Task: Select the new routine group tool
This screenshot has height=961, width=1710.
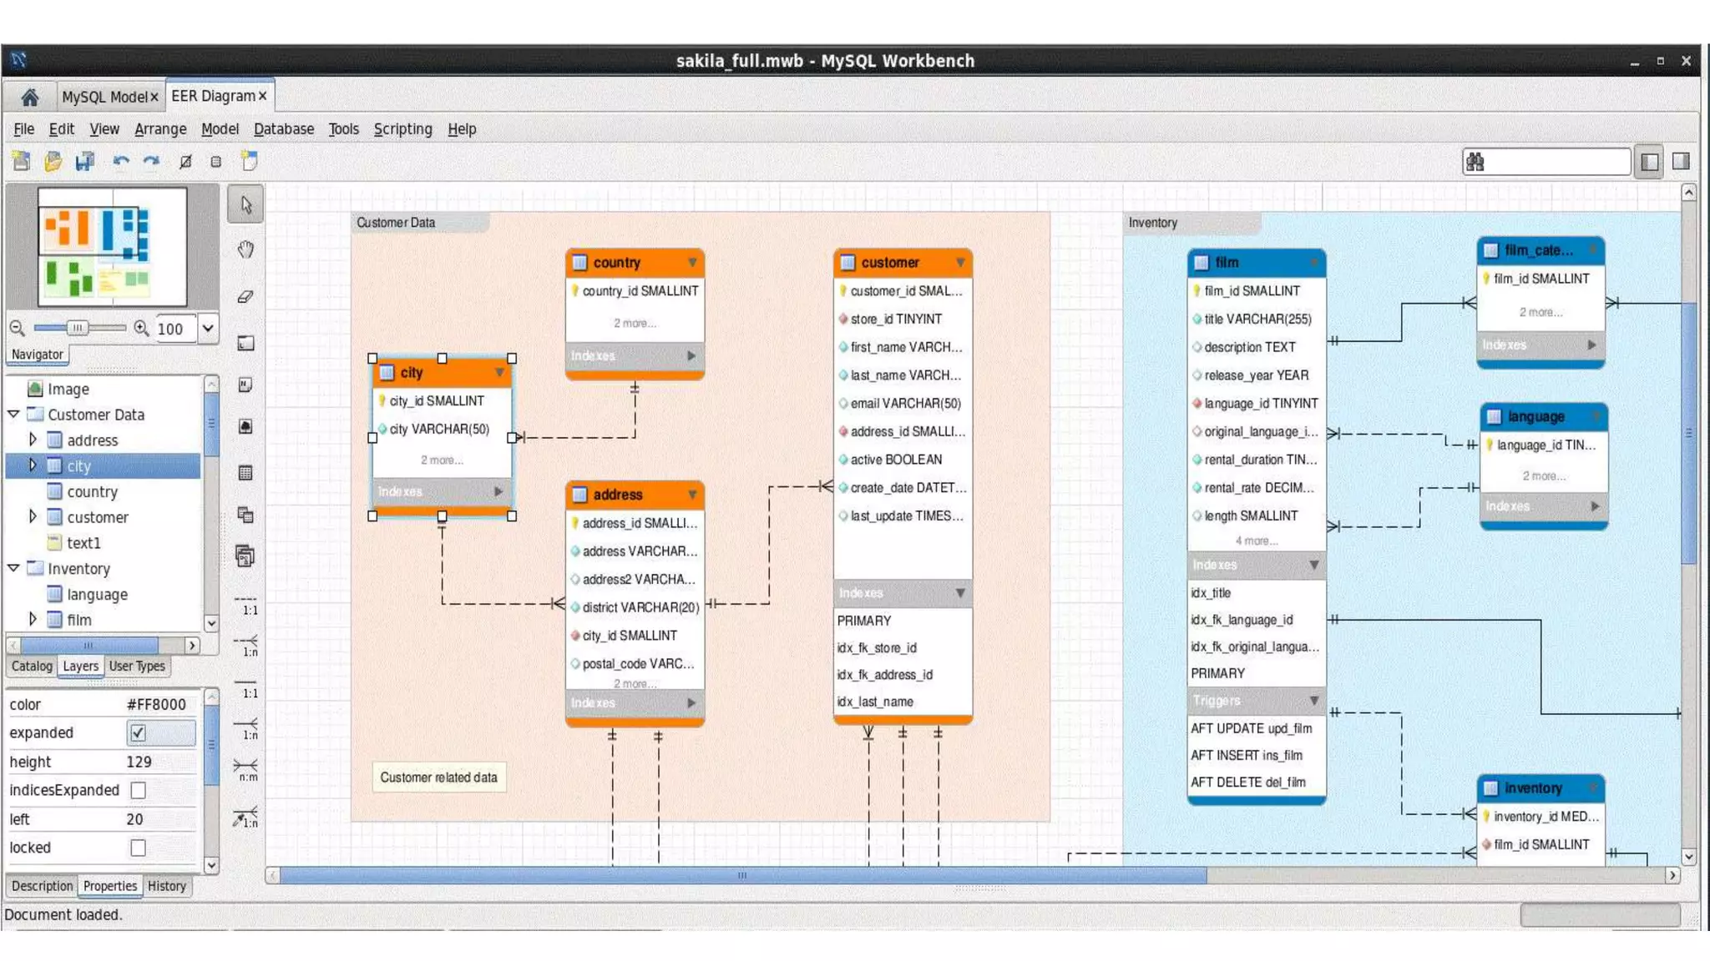Action: tap(245, 556)
